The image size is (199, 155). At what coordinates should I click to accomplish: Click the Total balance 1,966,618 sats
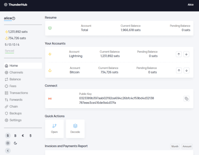(x=130, y=30)
